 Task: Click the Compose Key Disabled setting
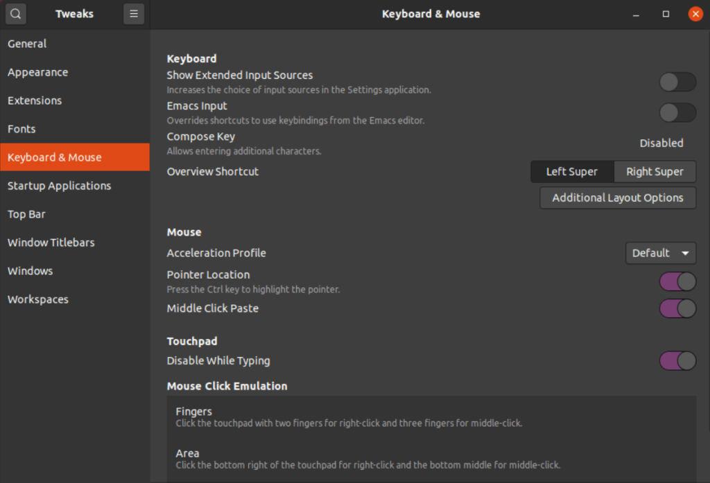661,143
